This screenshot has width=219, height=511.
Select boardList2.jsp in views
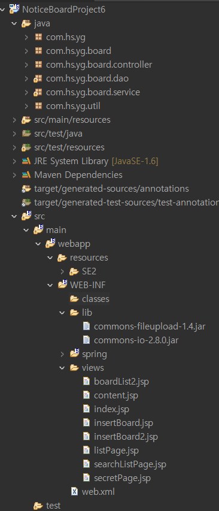tap(121, 381)
